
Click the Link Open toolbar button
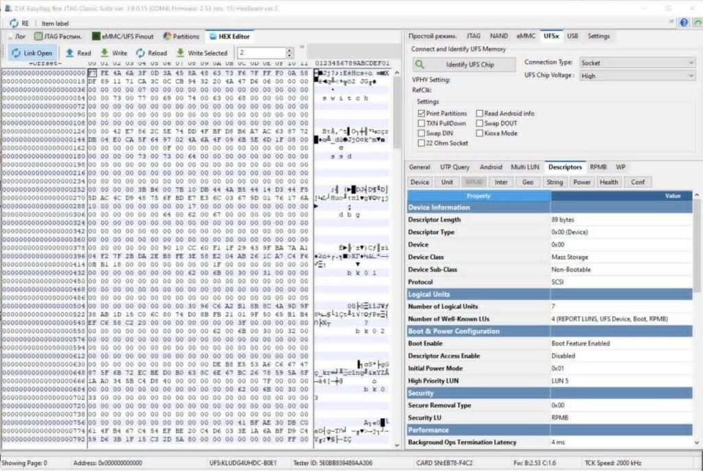32,53
